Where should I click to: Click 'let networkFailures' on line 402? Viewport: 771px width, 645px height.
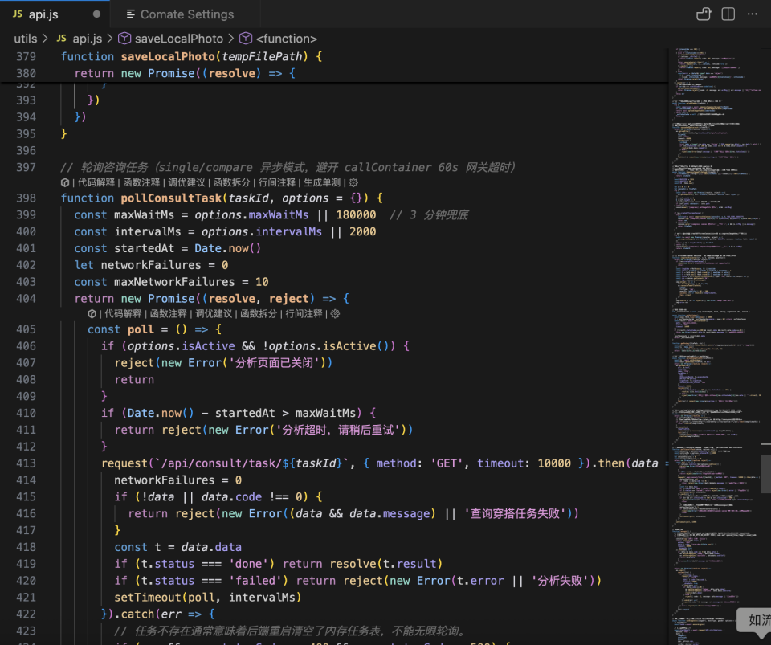pyautogui.click(x=137, y=265)
